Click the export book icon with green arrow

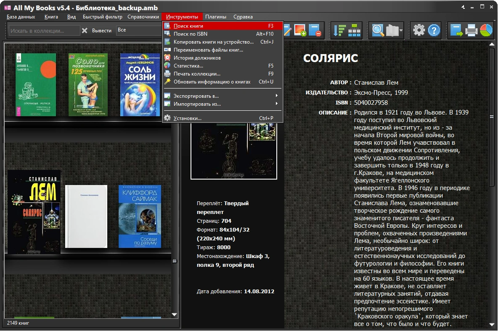456,30
